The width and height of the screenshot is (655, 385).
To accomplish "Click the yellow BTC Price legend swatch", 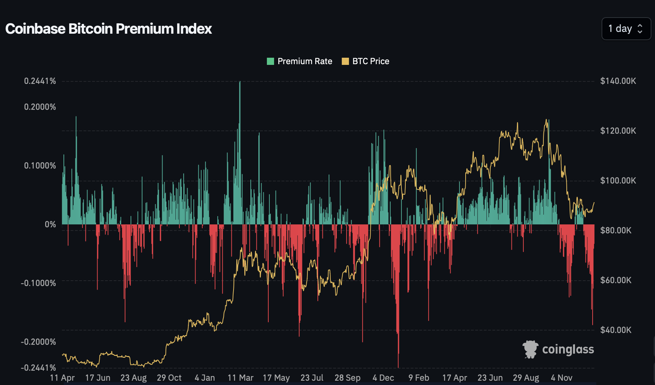I will (x=345, y=61).
